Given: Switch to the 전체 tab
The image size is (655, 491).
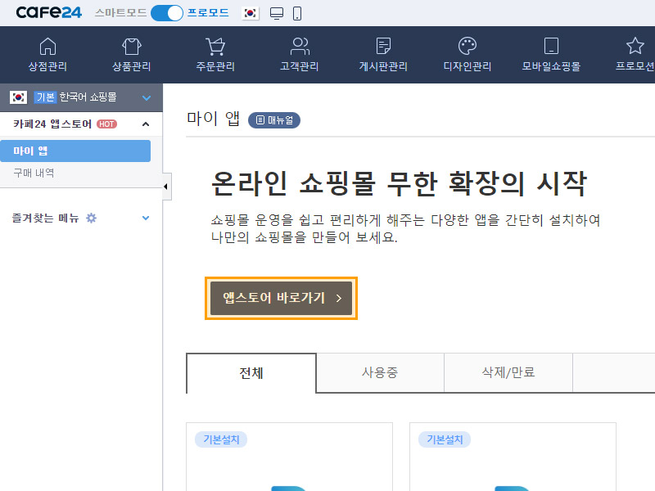Looking at the screenshot, I should tap(251, 373).
